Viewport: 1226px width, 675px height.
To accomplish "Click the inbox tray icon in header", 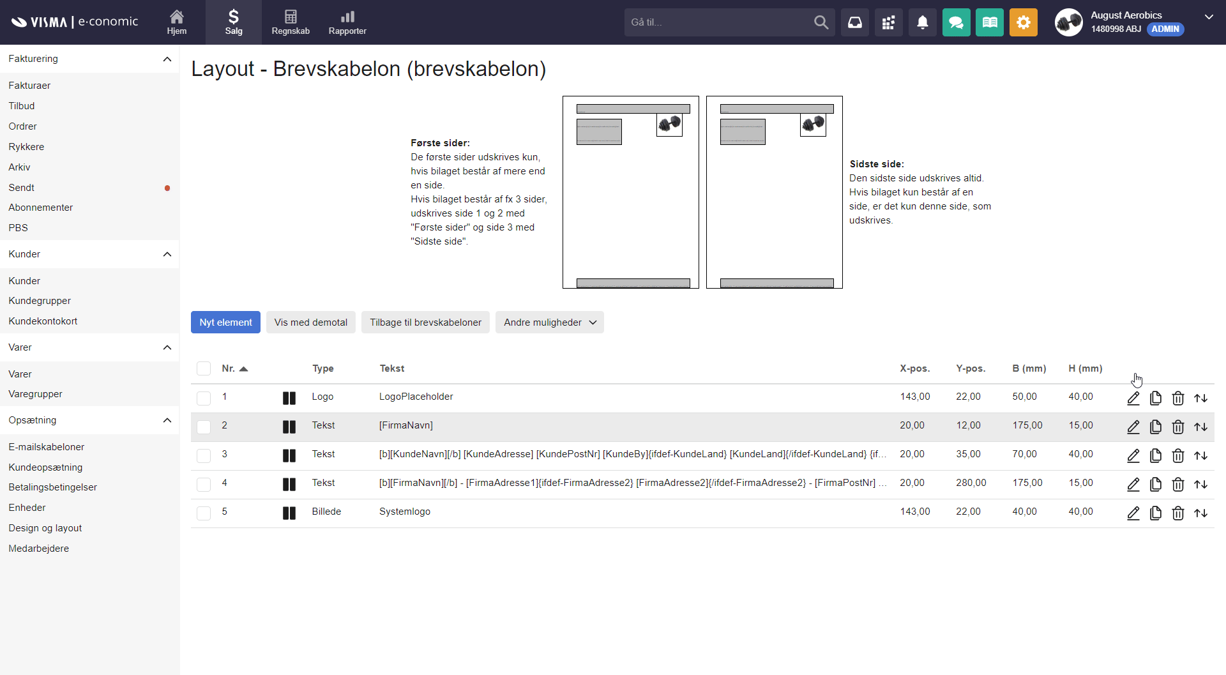I will coord(854,23).
